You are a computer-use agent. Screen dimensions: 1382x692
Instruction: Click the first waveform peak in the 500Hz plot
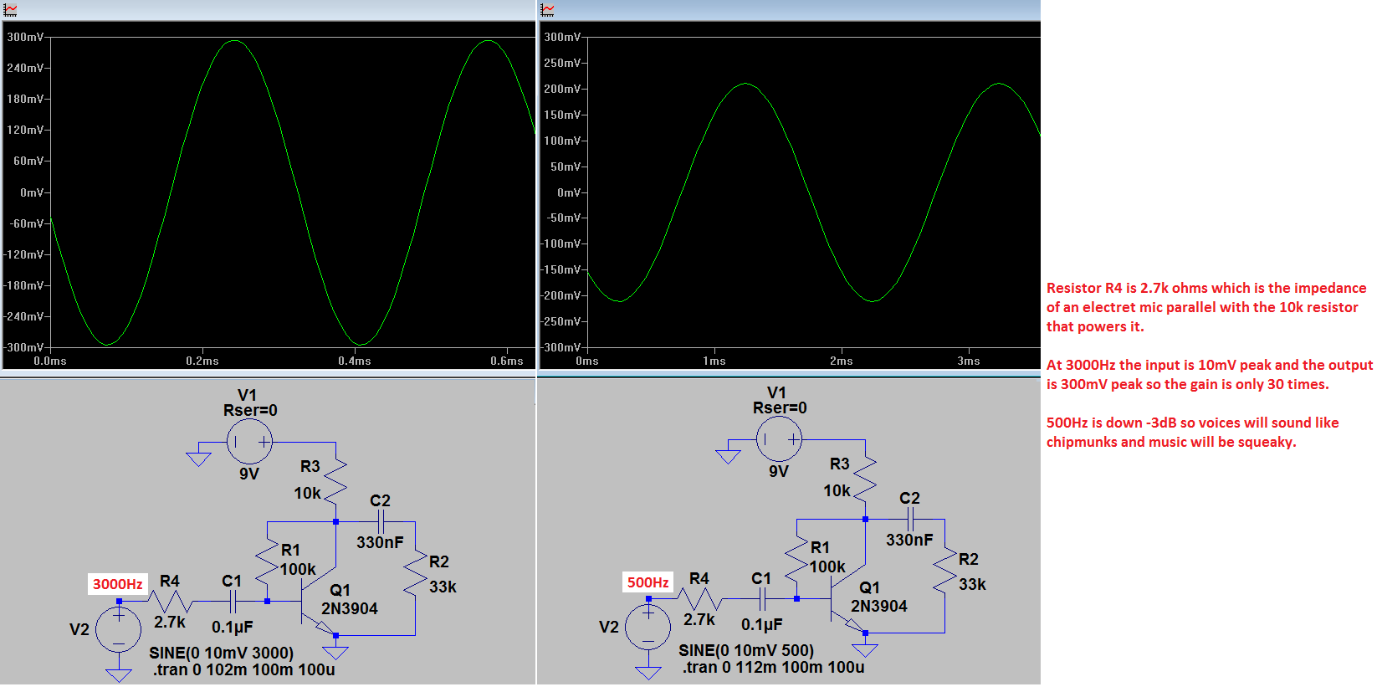pyautogui.click(x=745, y=84)
